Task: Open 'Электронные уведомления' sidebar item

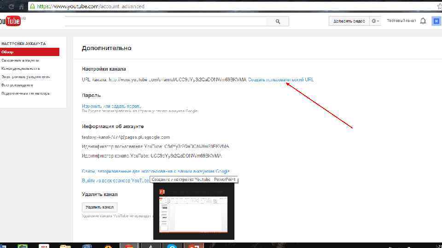Action: (26, 77)
